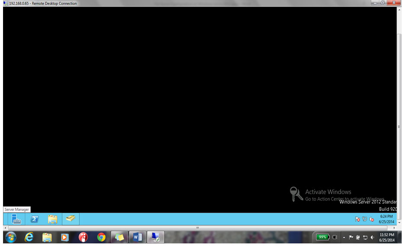403x246 pixels.
Task: Click the remote muted speaker tray icon
Action: click(372, 219)
